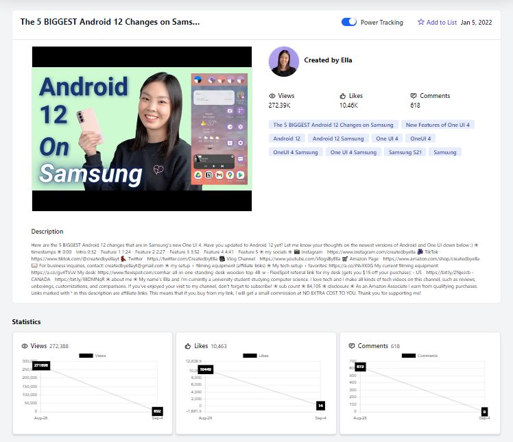Click the 619 data point on Comments chart
The image size is (513, 442).
click(360, 367)
